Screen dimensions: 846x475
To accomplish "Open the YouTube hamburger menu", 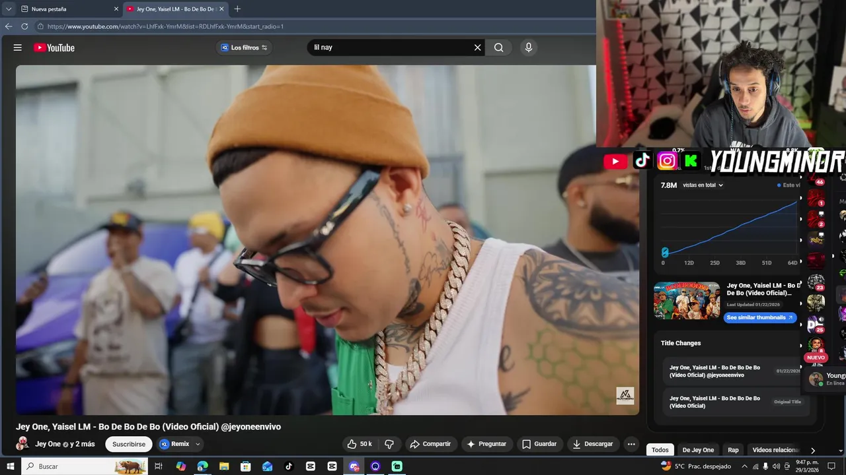I will click(18, 47).
